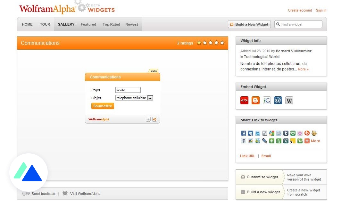
Task: Click the share icon on the Communications widget
Action: (154, 119)
